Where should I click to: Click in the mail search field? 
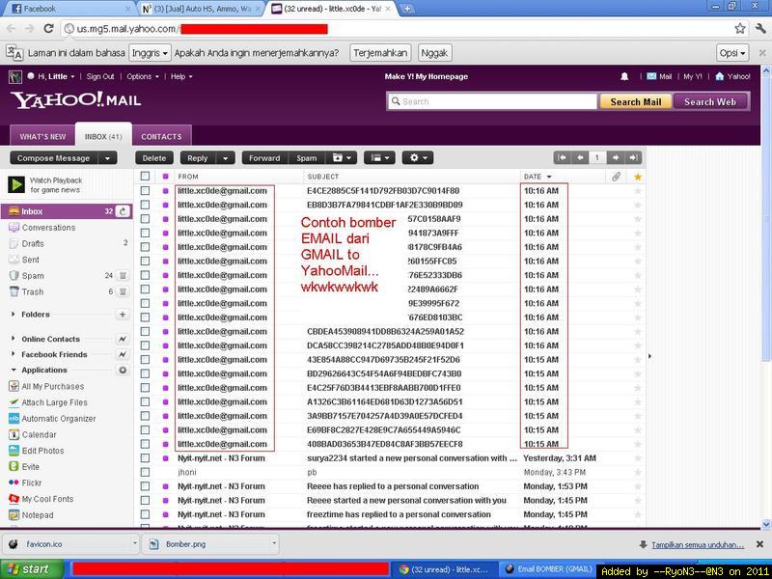tap(492, 101)
